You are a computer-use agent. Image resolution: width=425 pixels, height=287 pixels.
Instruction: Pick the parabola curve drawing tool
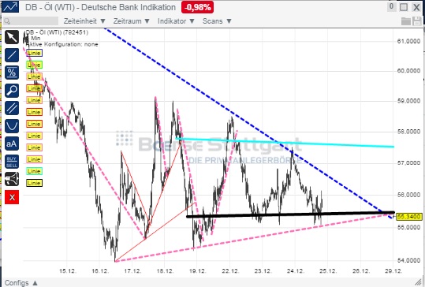tap(12, 126)
